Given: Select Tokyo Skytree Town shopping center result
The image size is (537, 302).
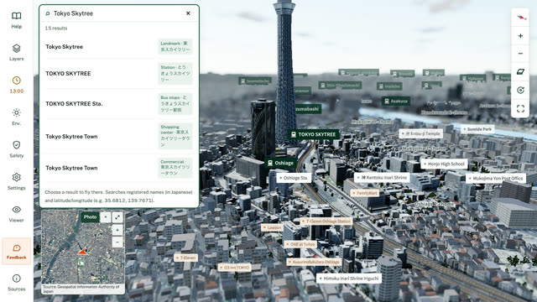Looking at the screenshot, I should [119, 136].
